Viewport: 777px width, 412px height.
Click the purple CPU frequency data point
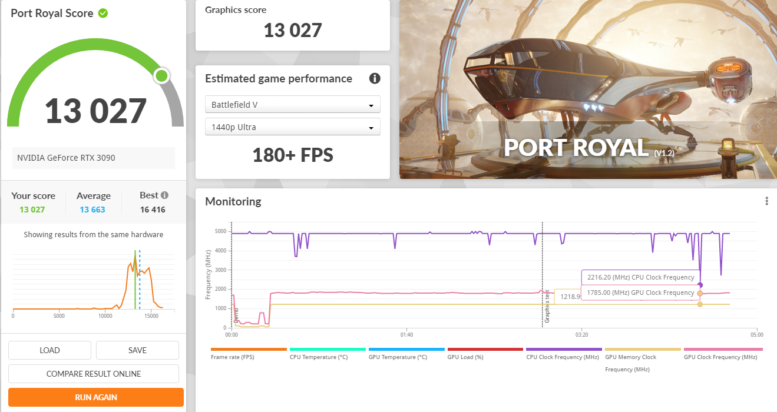click(700, 285)
